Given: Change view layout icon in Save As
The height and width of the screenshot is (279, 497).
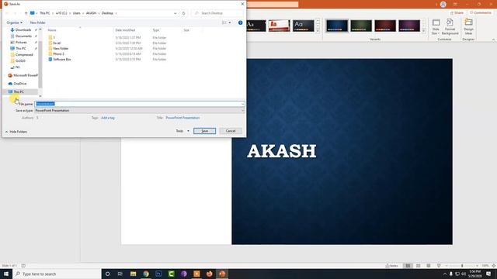Looking at the screenshot, I should 224,22.
